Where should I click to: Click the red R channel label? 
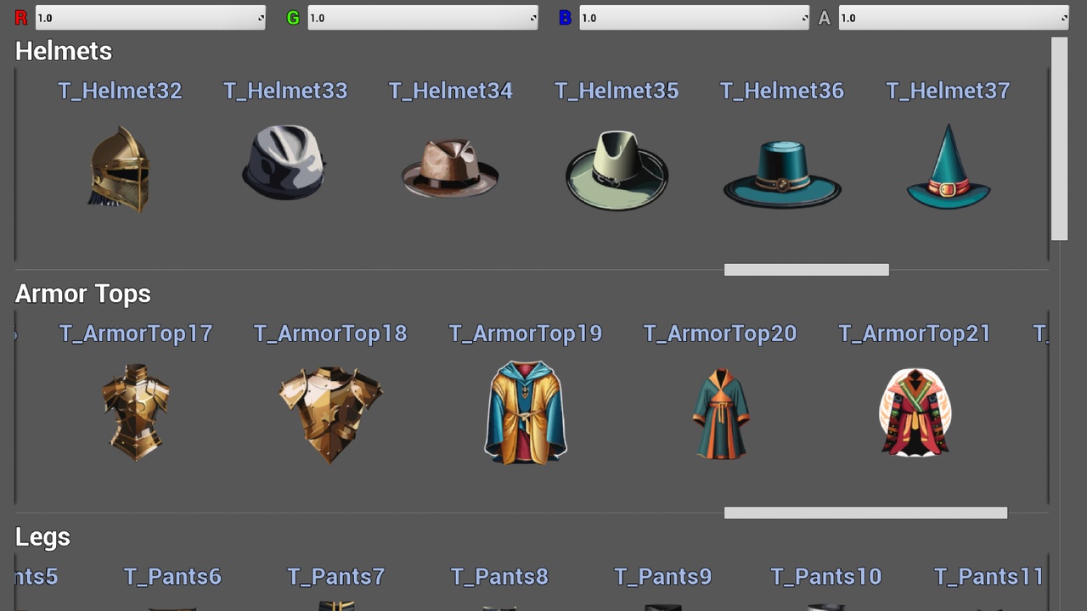point(21,18)
